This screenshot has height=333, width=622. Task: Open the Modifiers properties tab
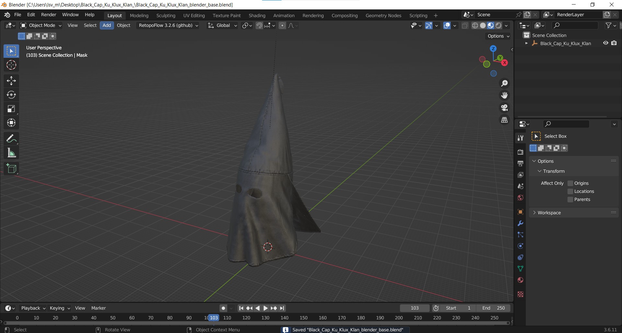click(x=520, y=223)
